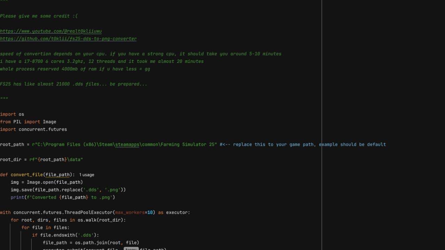
Task: Click the "1 usage" inlay hint
Action: (87, 175)
